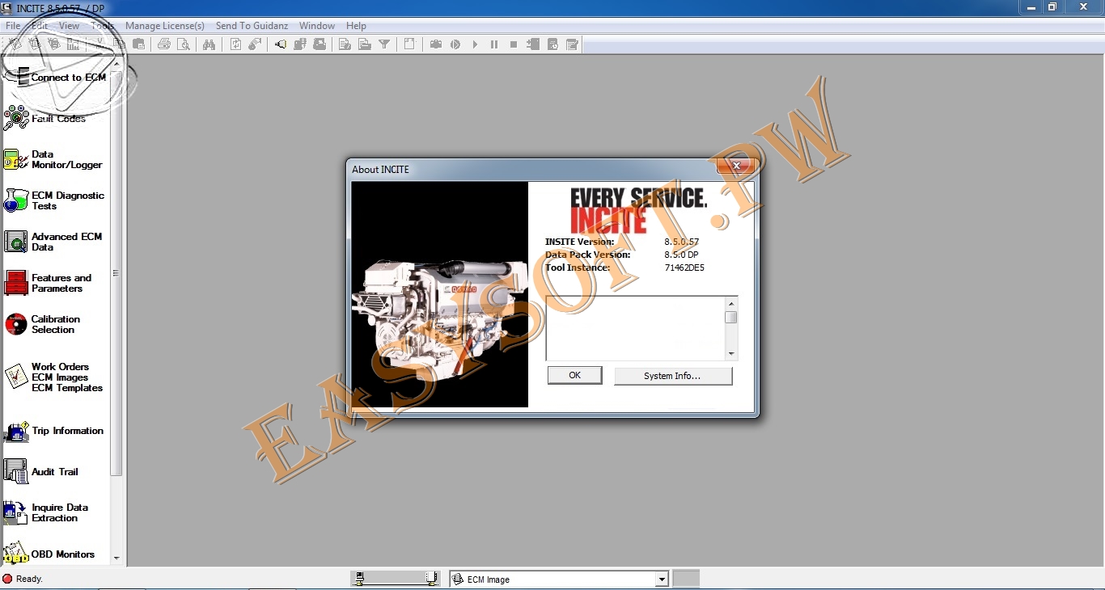Image resolution: width=1105 pixels, height=590 pixels.
Task: Click the About text box scroll-down arrow
Action: point(731,353)
